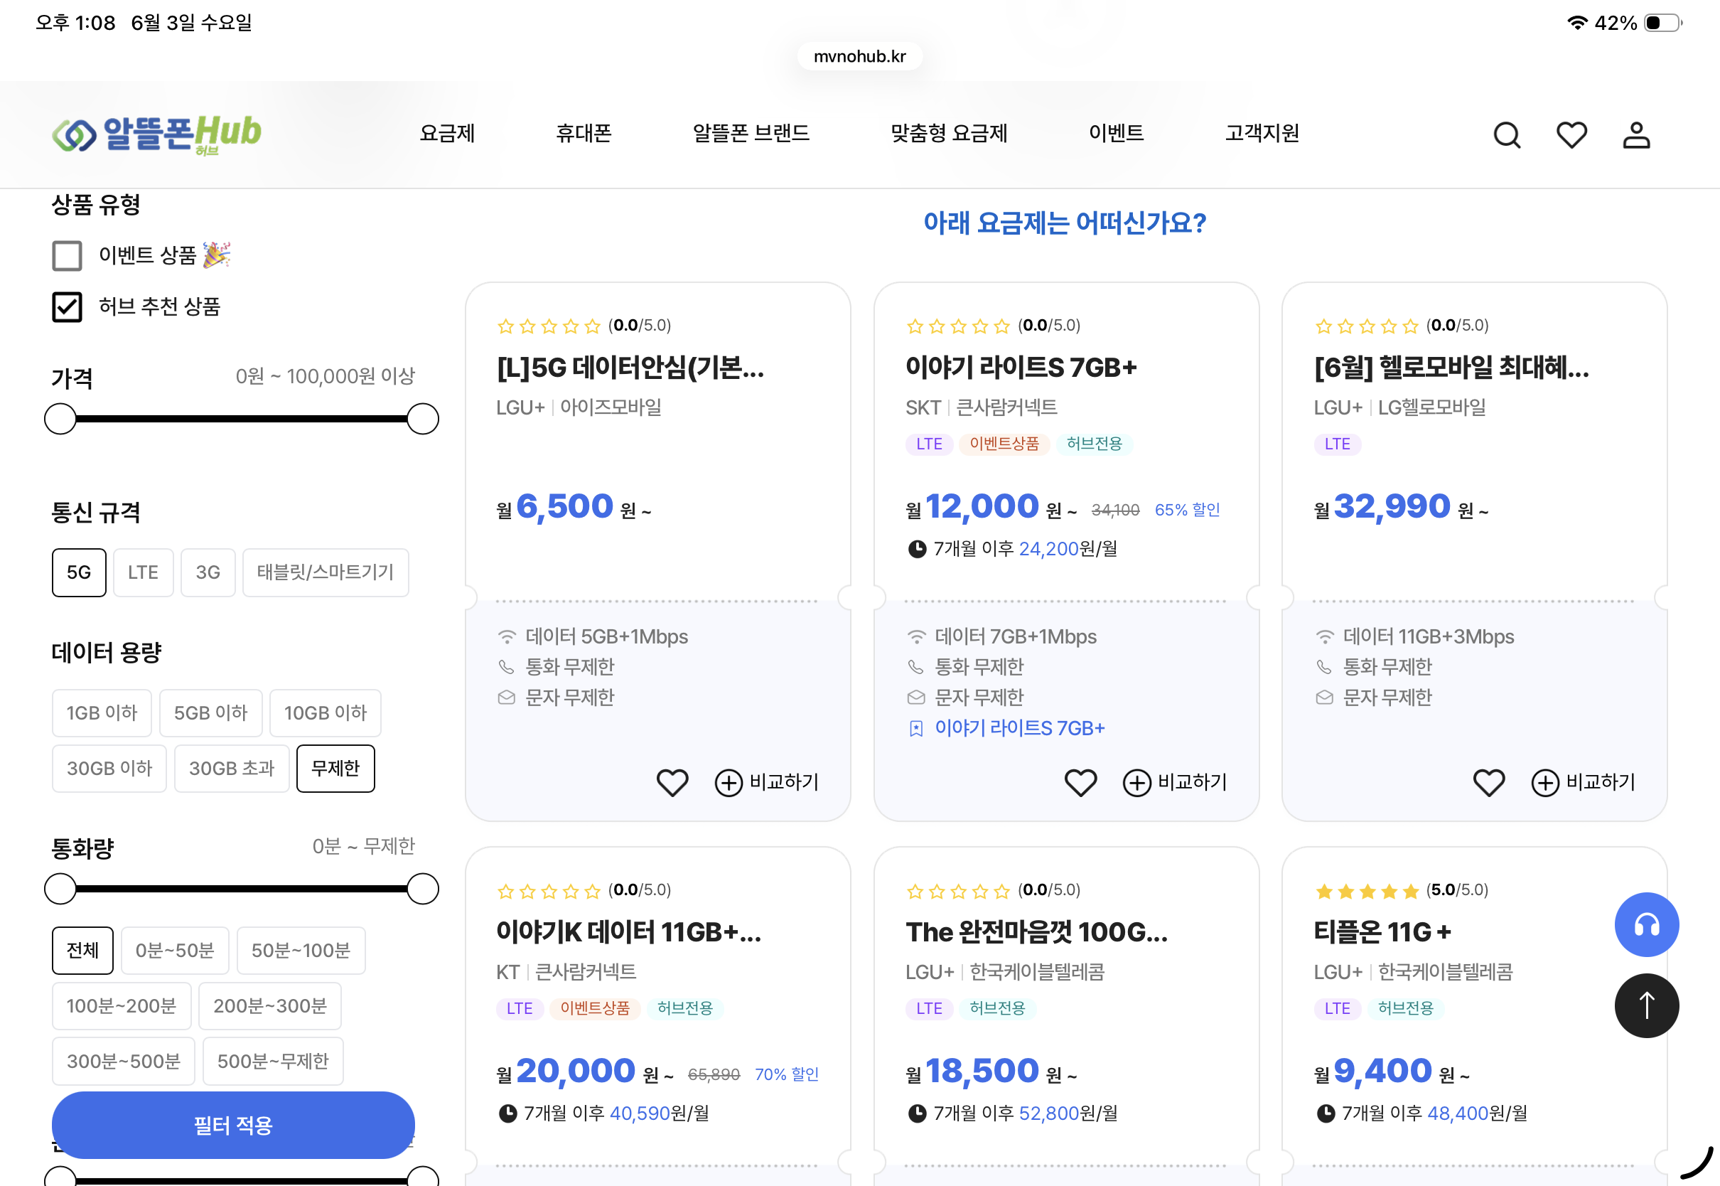Select the 5GB 이하 data filter
The image size is (1720, 1186).
coord(211,712)
